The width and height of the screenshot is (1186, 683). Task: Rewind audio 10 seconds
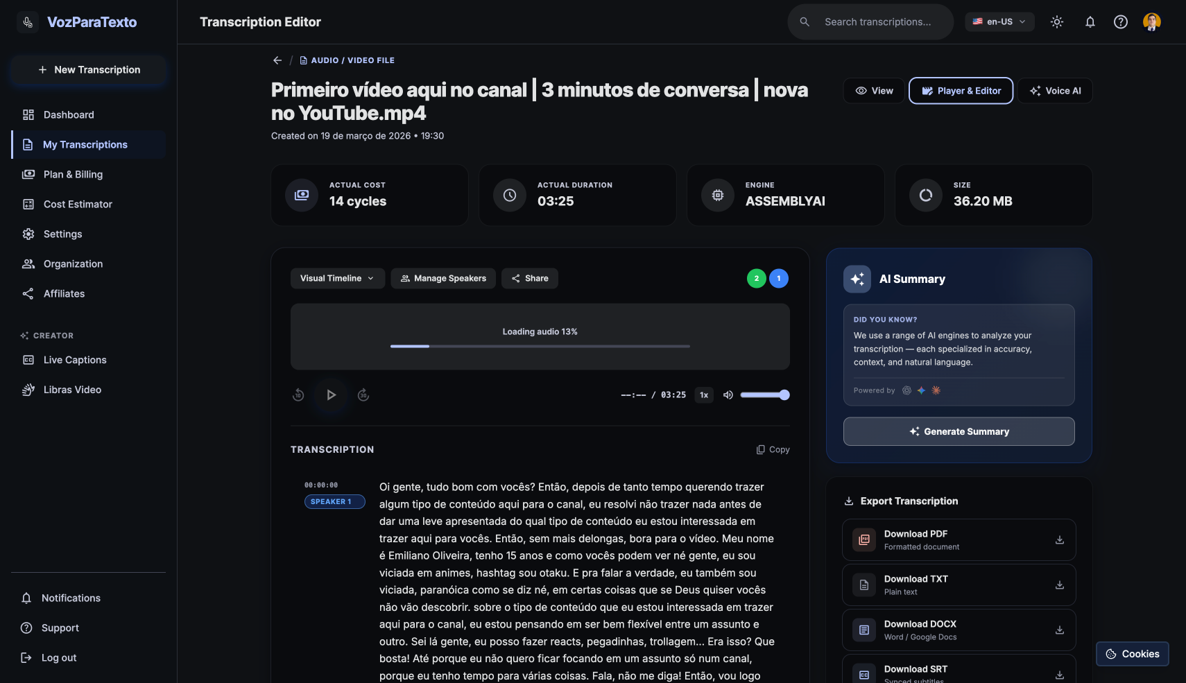click(x=298, y=395)
